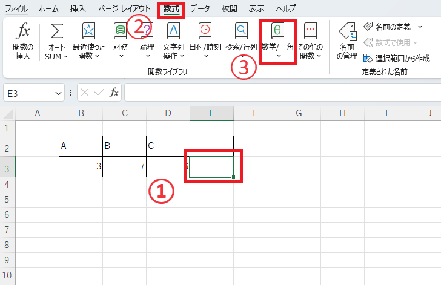The image size is (441, 285).
Task: Open the Lookup (検索/行列) functions list
Action: coord(241,41)
